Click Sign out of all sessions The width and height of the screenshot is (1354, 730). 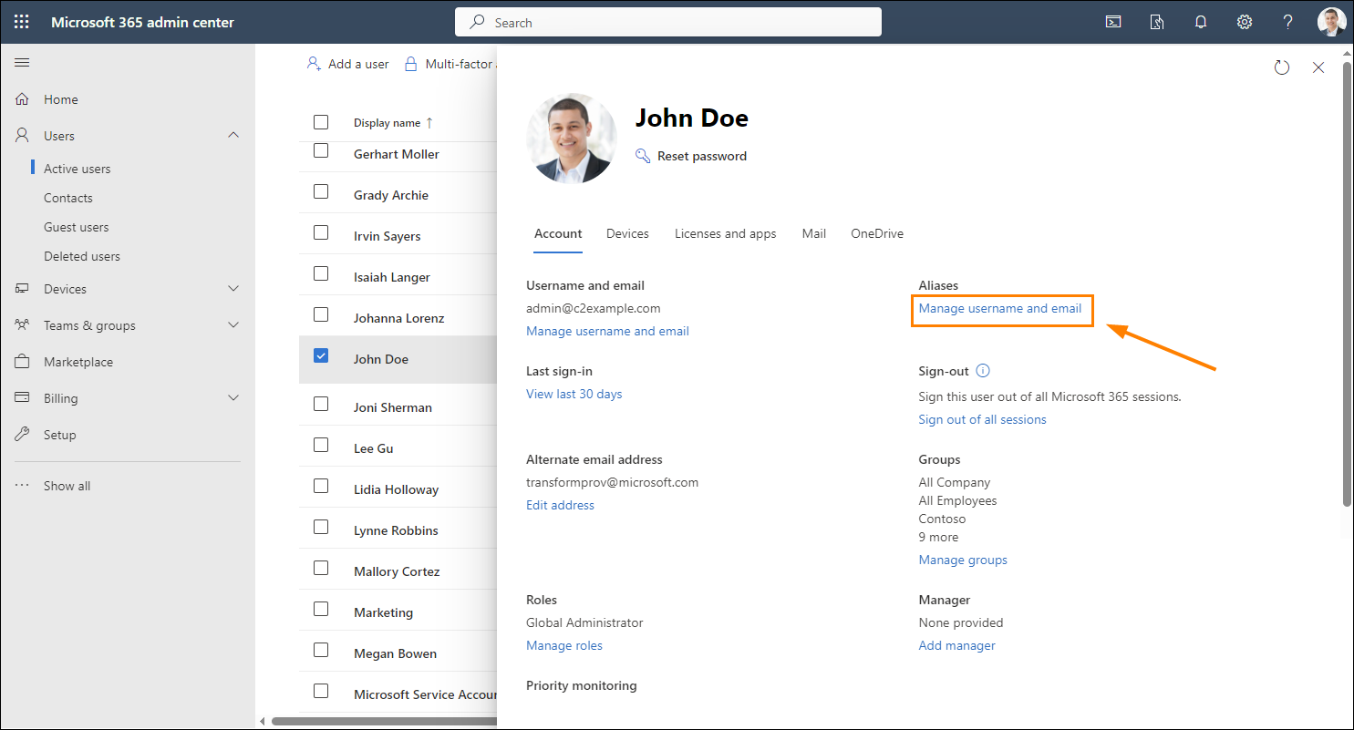click(983, 419)
